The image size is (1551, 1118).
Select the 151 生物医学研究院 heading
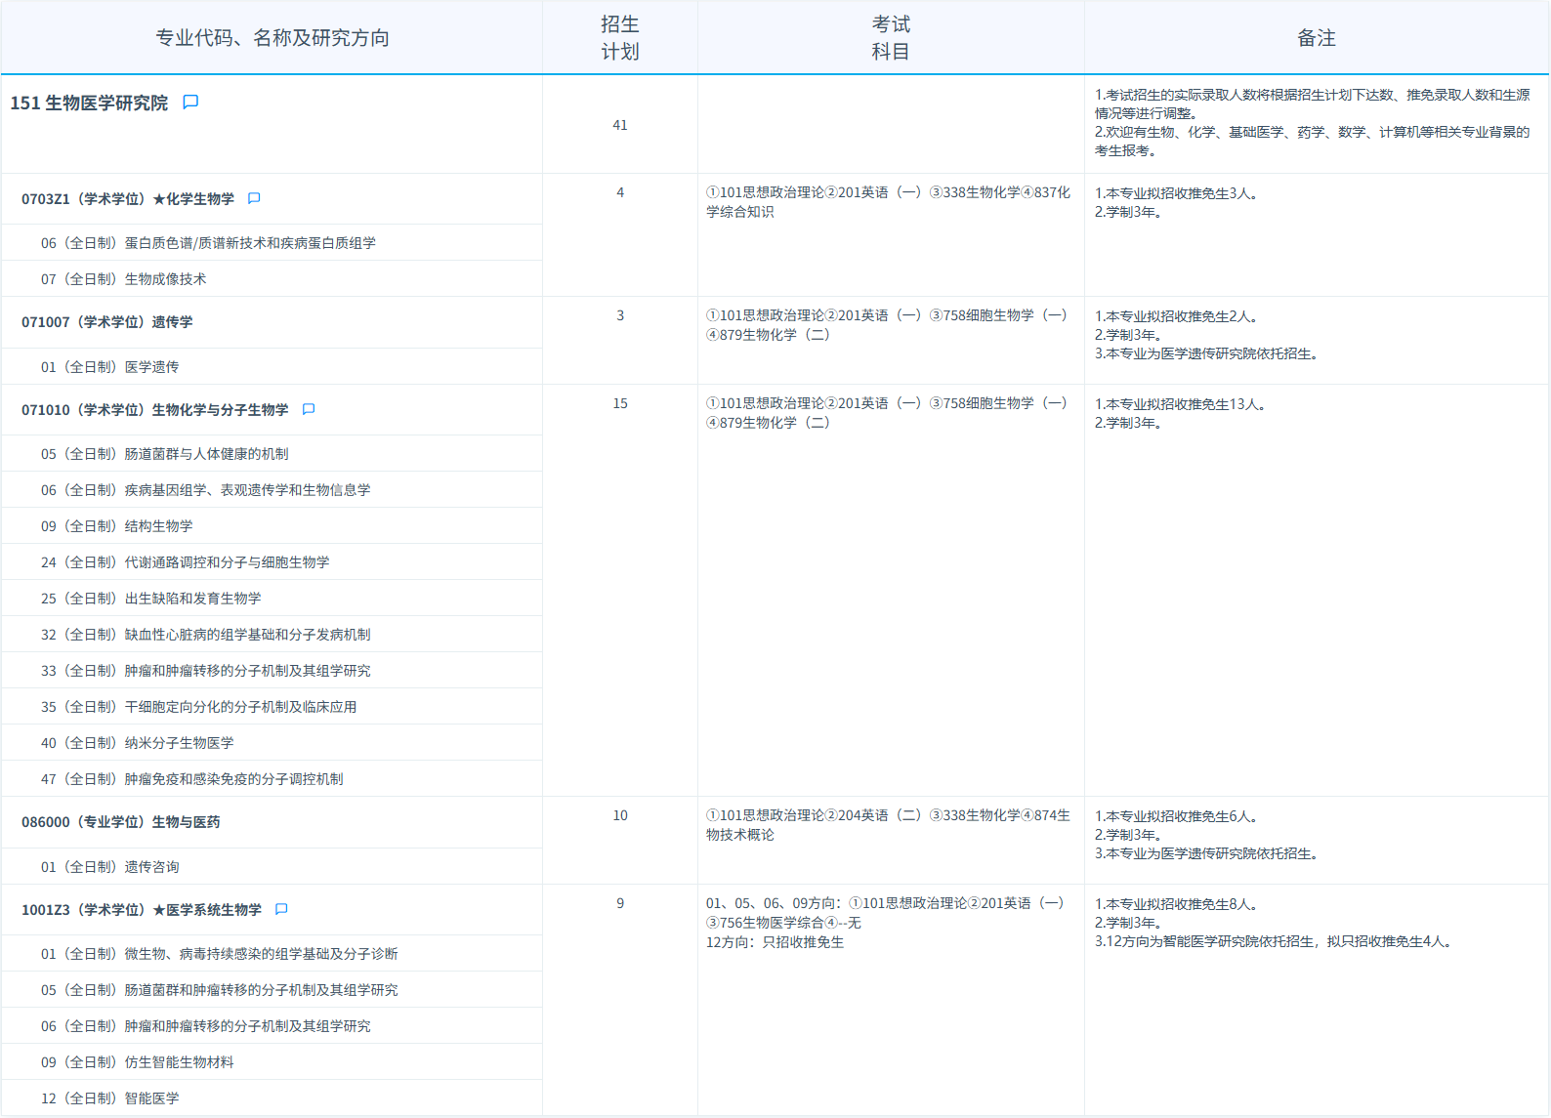(89, 104)
